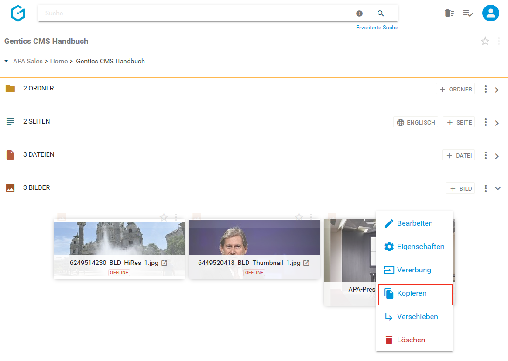Open the user account avatar
This screenshot has width=508, height=361.
pyautogui.click(x=490, y=13)
